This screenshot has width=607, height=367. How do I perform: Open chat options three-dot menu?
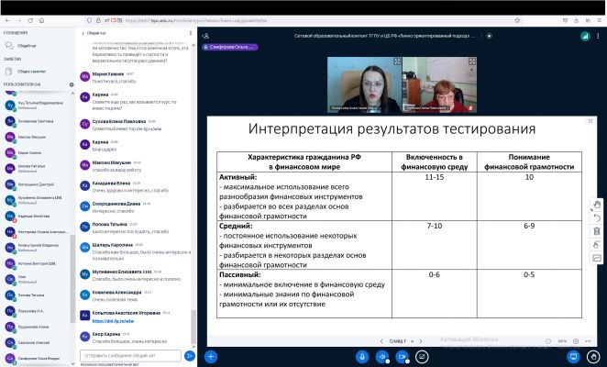191,33
